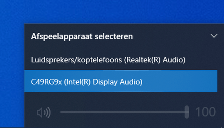Select C49RG9x (Intel(R) Display Audio) device

pos(87,82)
